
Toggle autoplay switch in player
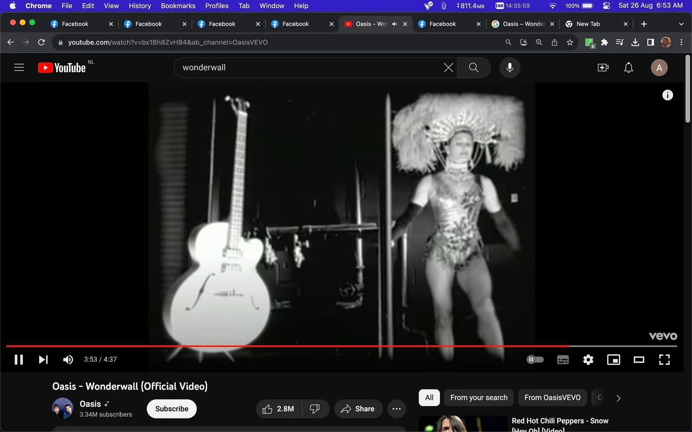tap(535, 360)
